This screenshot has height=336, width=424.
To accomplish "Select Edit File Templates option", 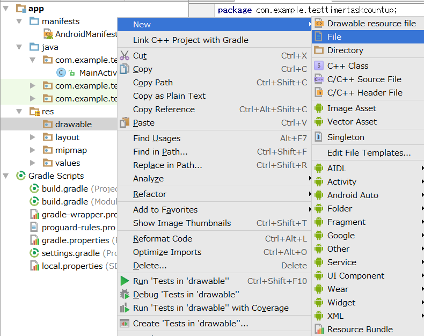I will [x=369, y=153].
